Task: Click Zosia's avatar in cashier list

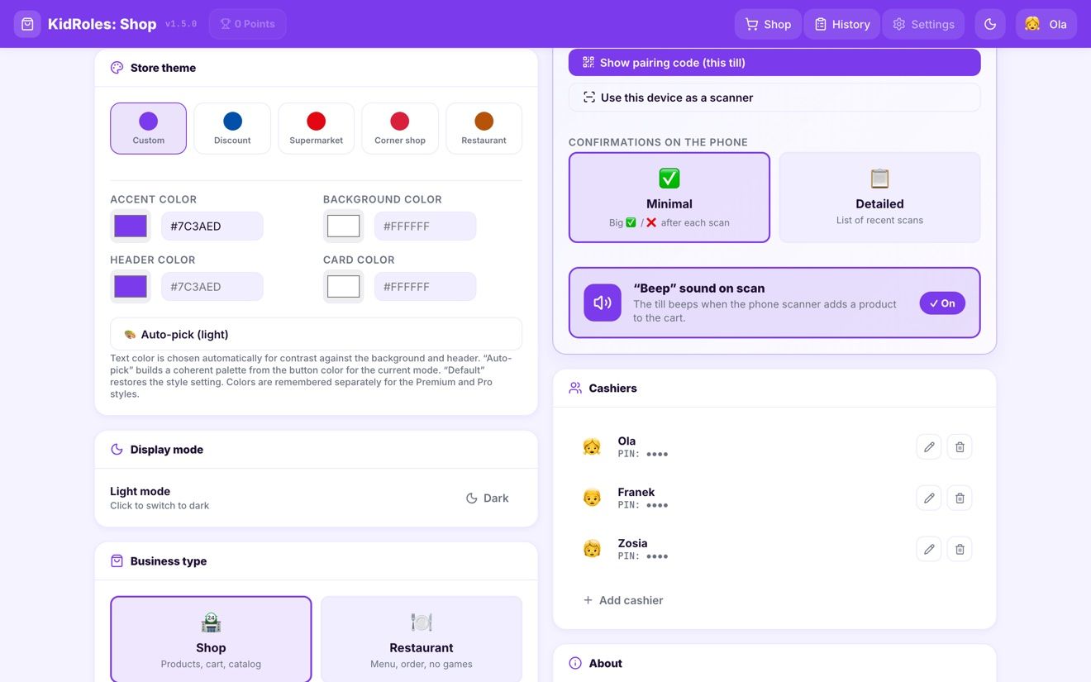Action: pyautogui.click(x=592, y=549)
